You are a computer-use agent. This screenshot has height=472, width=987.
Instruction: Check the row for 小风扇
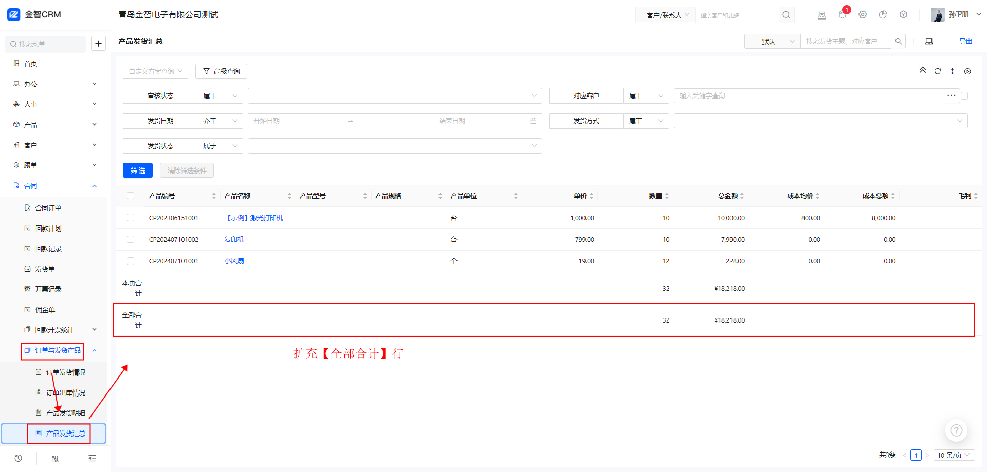131,261
